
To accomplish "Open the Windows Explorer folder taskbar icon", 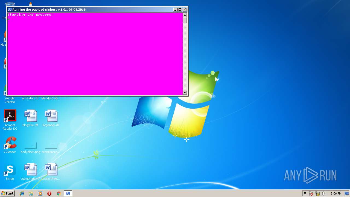I will 31,193.
